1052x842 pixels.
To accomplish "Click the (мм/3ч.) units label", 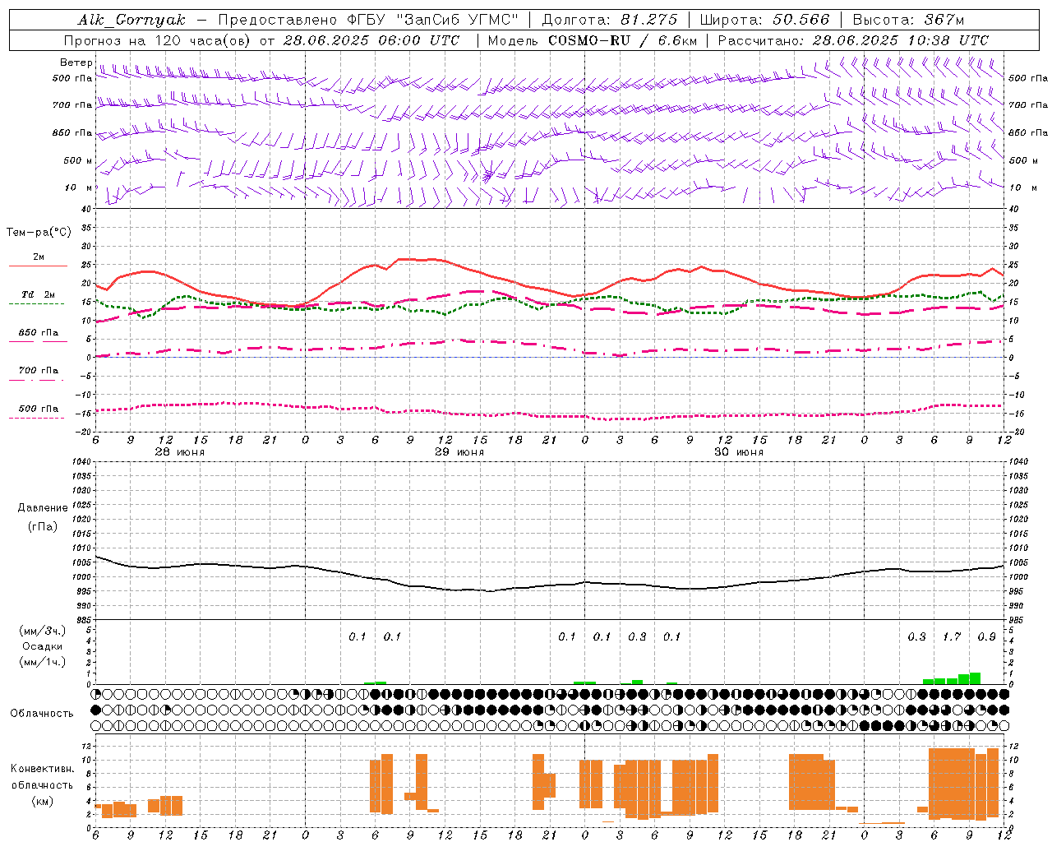I will [43, 631].
